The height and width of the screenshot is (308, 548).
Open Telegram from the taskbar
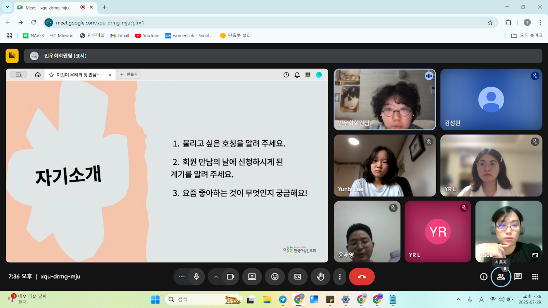pos(283,299)
